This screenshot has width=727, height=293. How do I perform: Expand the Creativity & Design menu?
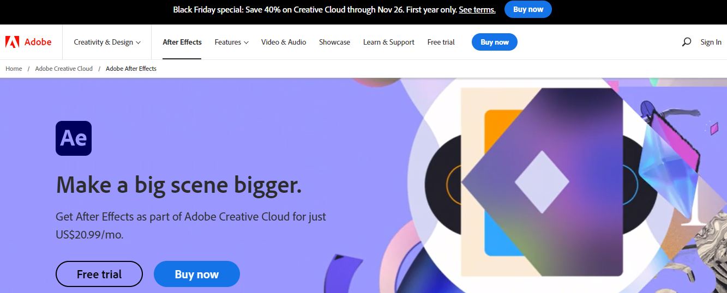pyautogui.click(x=107, y=42)
